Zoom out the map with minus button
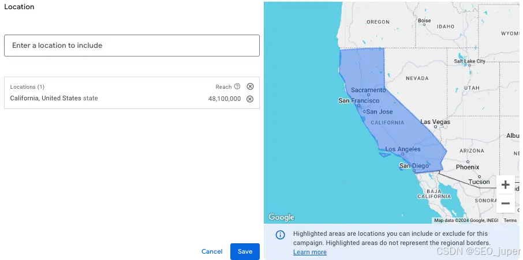This screenshot has width=523, height=260. pyautogui.click(x=505, y=204)
